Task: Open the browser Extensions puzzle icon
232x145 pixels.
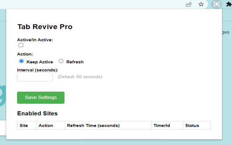Action: [229, 4]
